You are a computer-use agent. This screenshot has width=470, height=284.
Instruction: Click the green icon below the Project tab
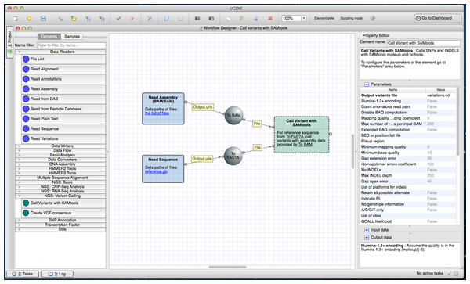(x=10, y=52)
